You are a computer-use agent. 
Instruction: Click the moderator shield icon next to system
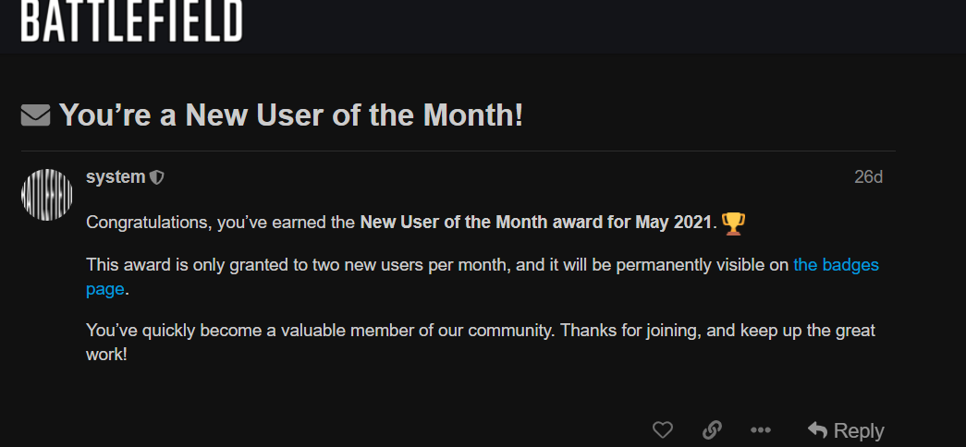tap(157, 178)
